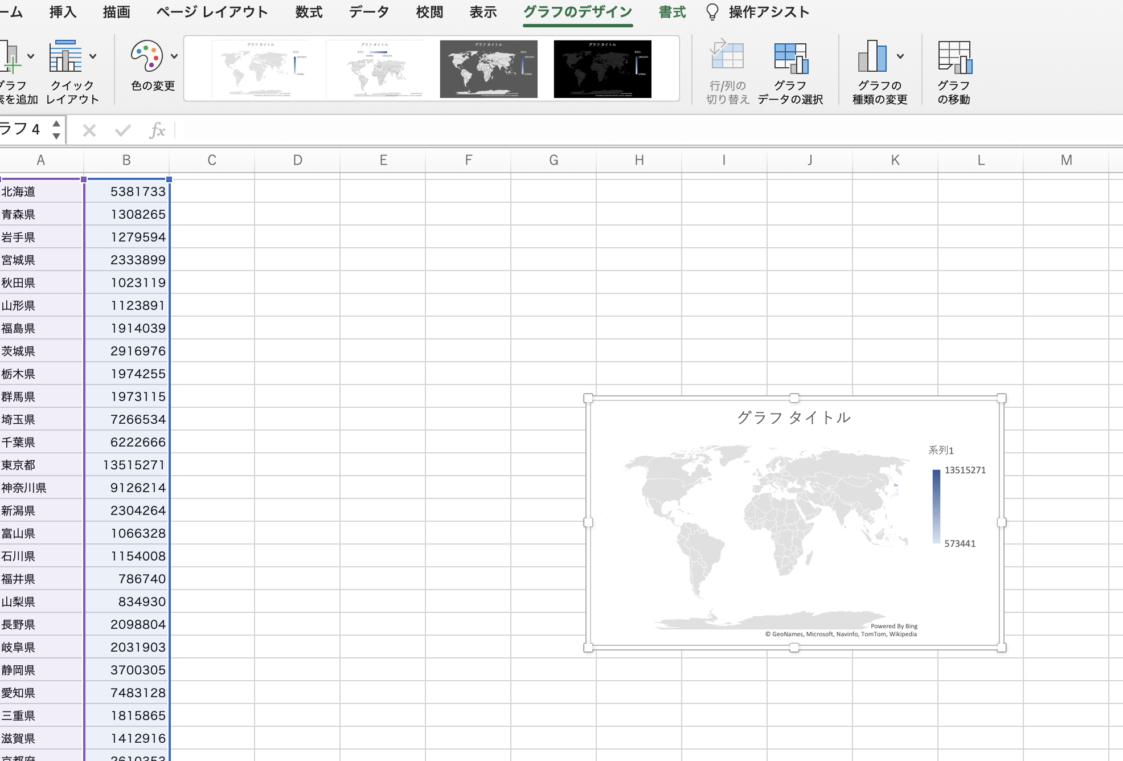
Task: Select the black background chart style thumbnail
Action: [x=602, y=69]
